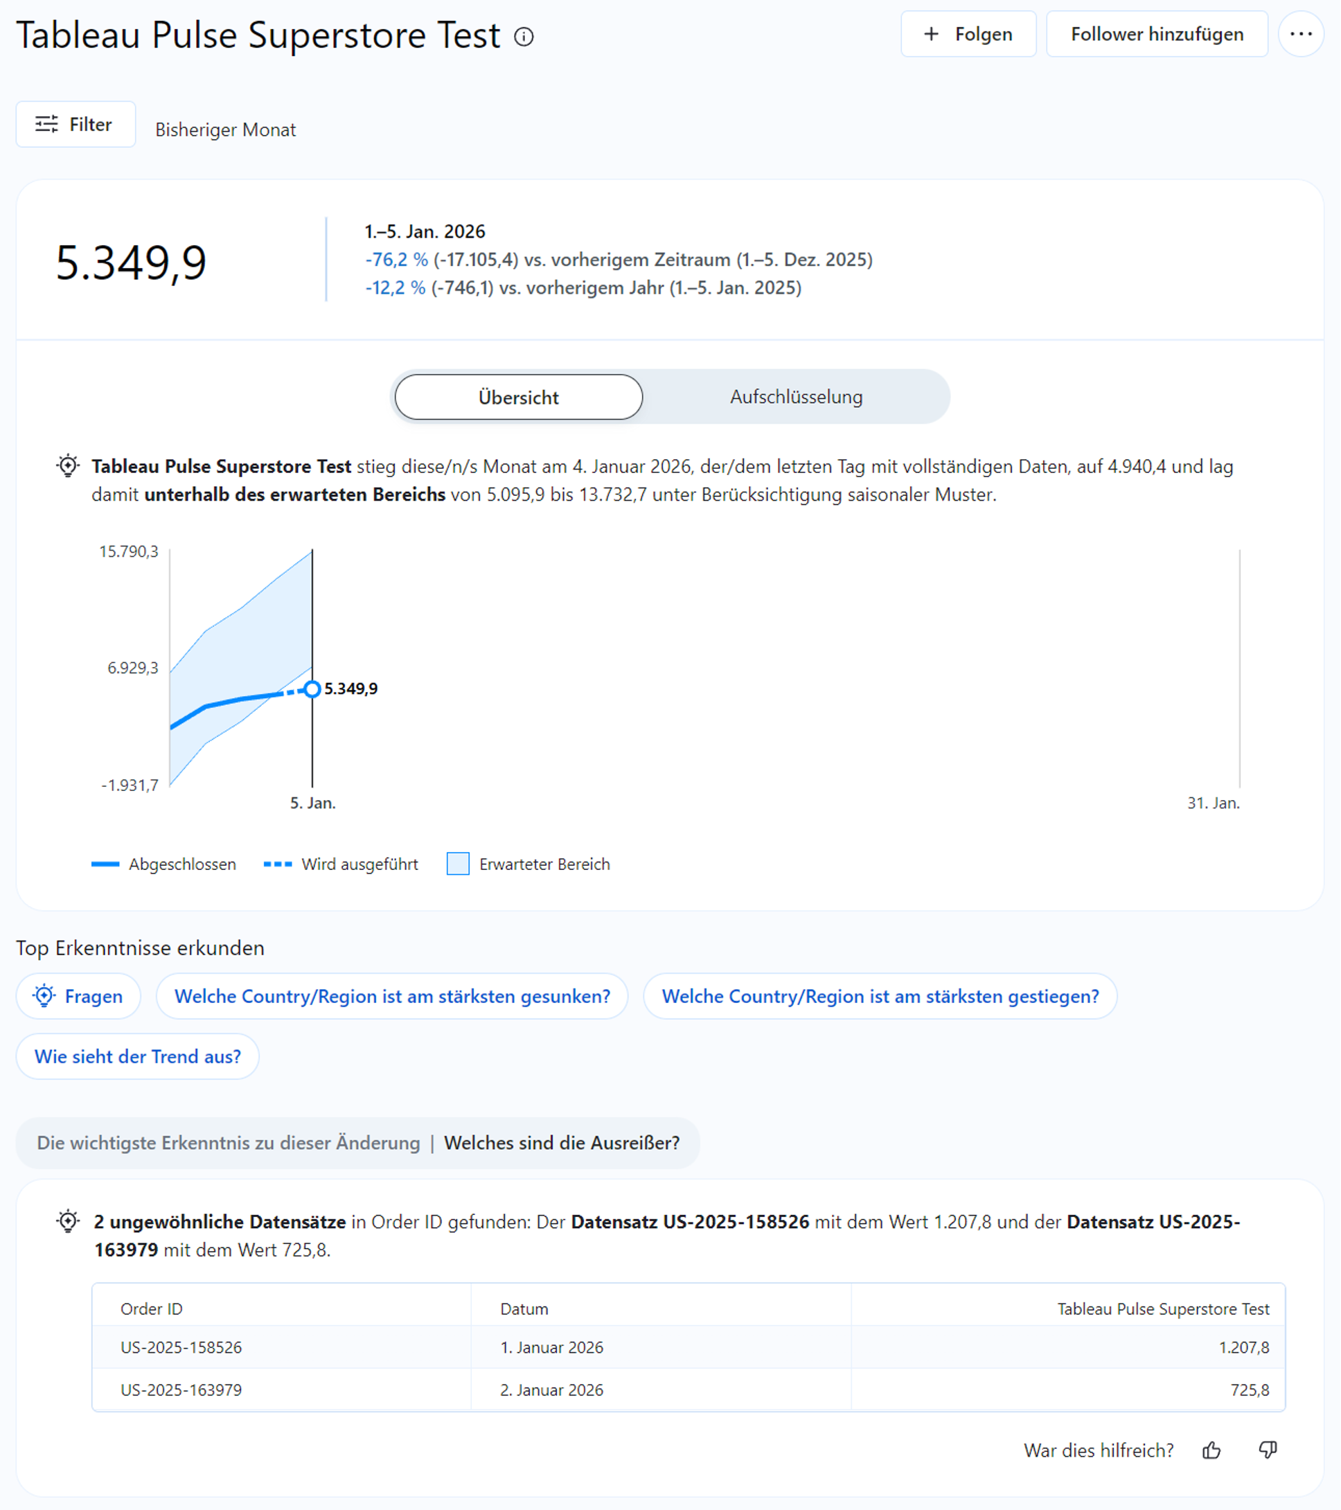Ask which Country/Region ist am stärksten gesunken
This screenshot has height=1510, width=1341.
tap(391, 996)
